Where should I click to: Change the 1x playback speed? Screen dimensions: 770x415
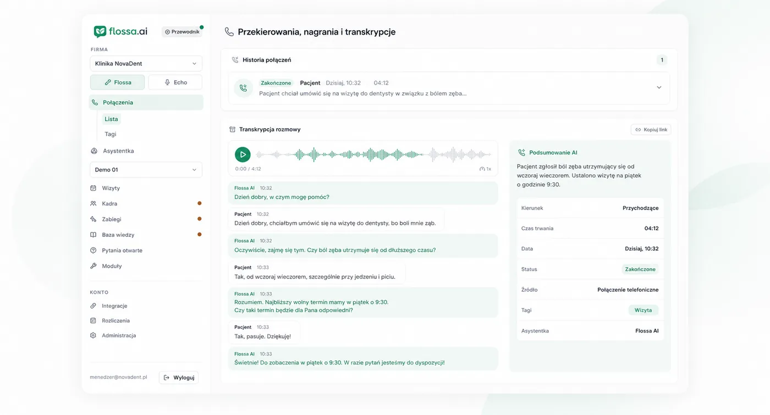click(485, 169)
